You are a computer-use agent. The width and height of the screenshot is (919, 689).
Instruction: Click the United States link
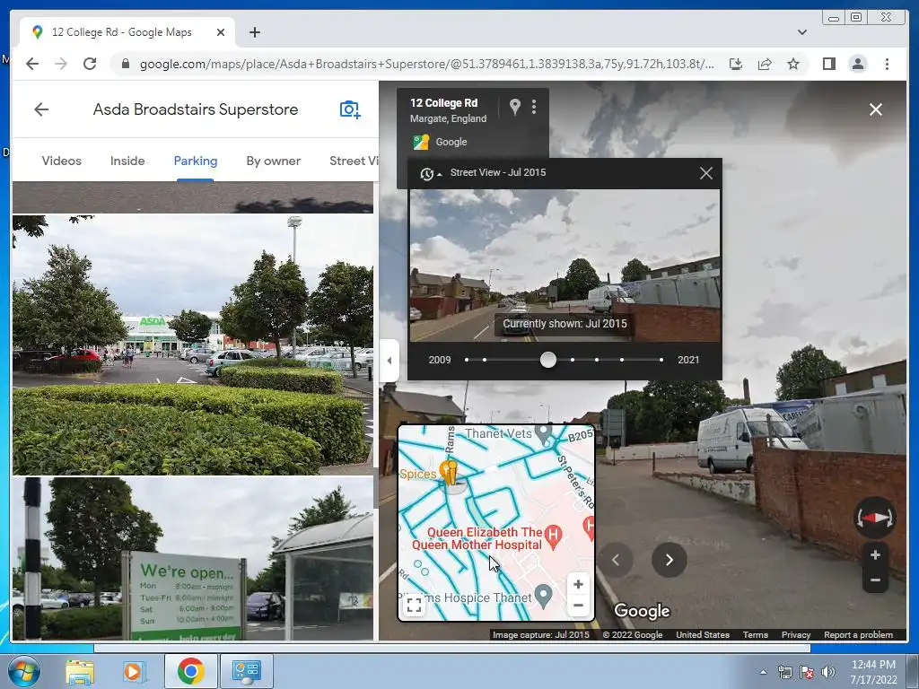702,634
